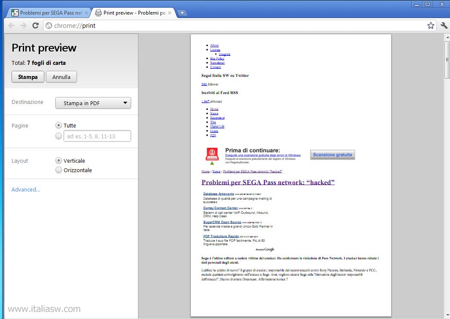Click the "Total: 7 fogli di carta" text
Image resolution: width=450 pixels, height=319 pixels.
pyautogui.click(x=39, y=63)
